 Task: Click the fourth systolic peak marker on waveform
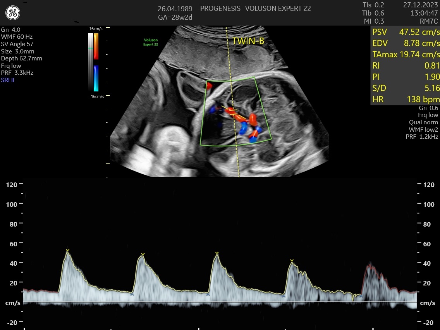(292, 261)
